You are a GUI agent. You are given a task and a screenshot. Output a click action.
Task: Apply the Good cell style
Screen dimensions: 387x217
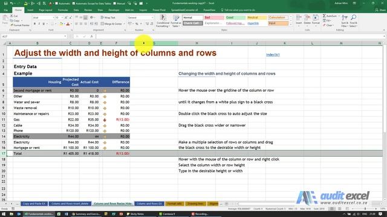235,17
